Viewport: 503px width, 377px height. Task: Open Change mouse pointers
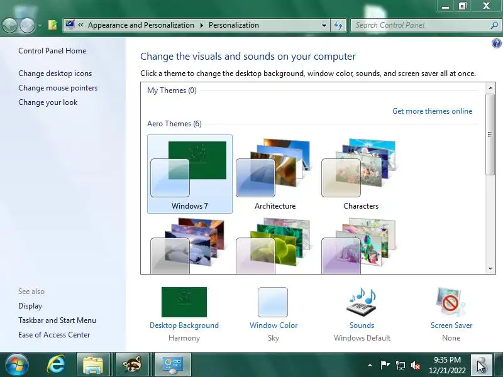[58, 88]
